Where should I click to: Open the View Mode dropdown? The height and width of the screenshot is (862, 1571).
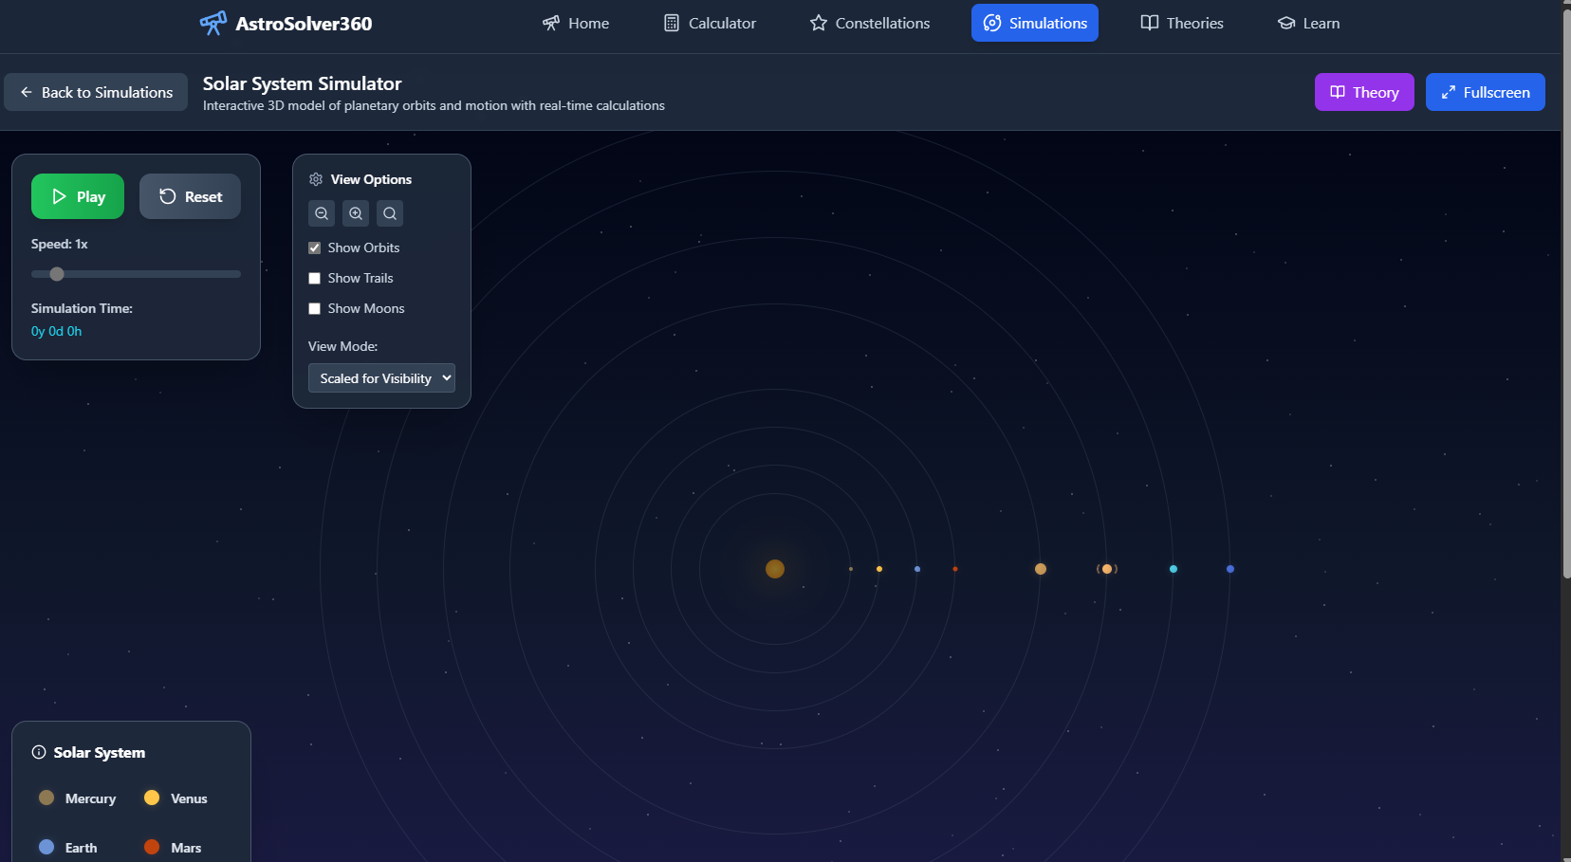tap(381, 377)
